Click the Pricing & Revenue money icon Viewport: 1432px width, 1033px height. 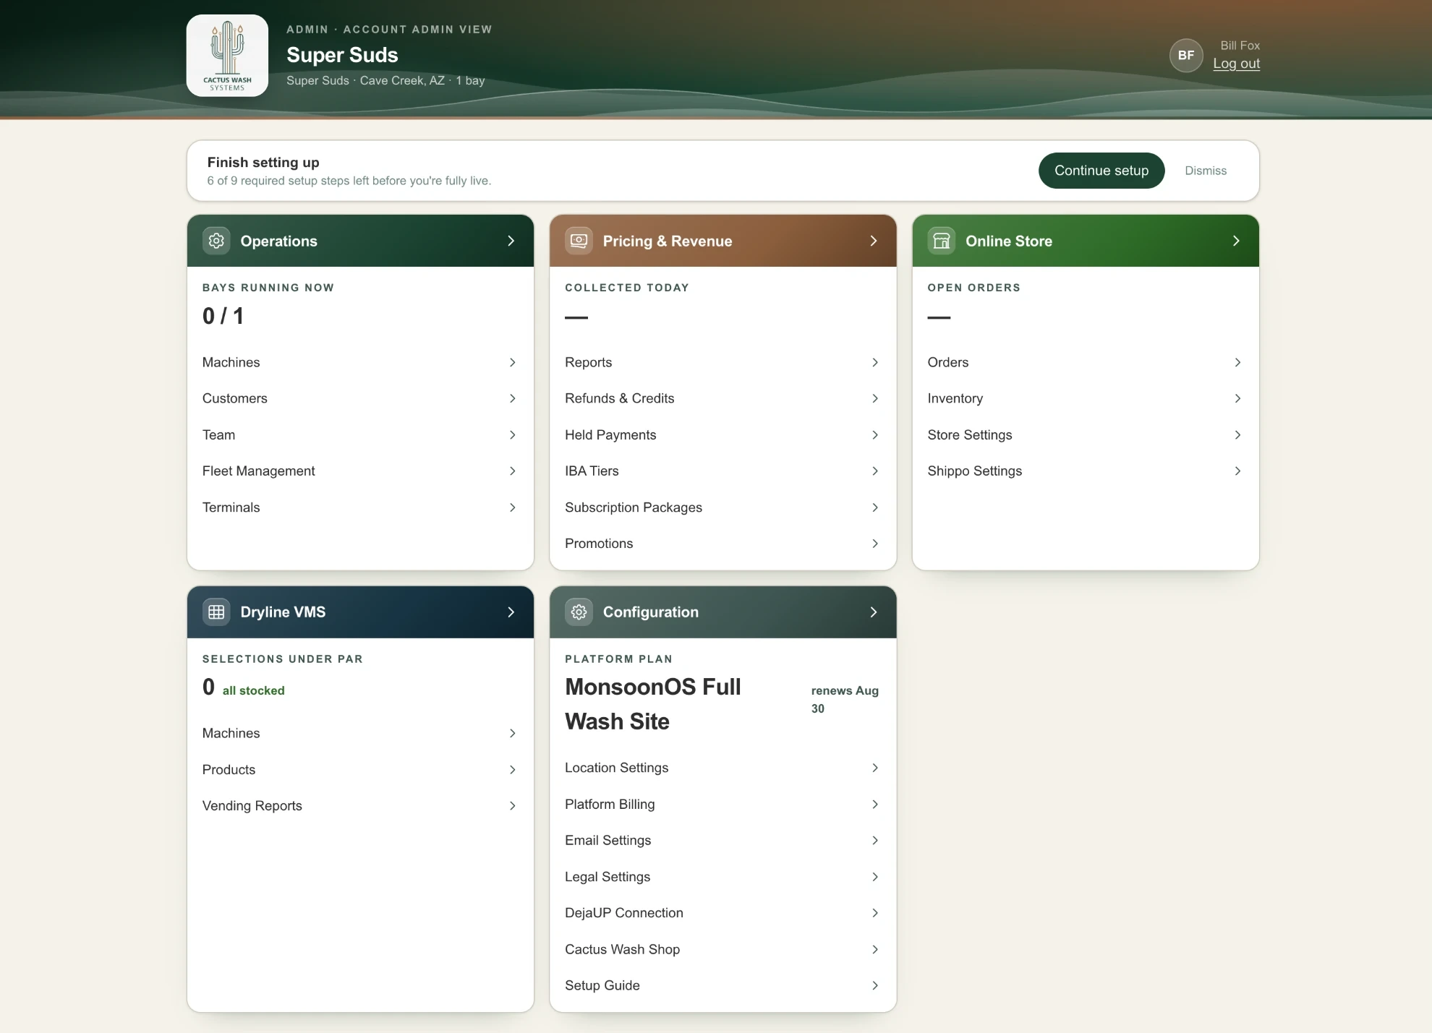(x=579, y=241)
